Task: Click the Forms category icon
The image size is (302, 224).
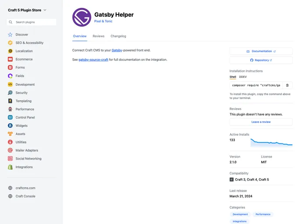Action: [10, 67]
